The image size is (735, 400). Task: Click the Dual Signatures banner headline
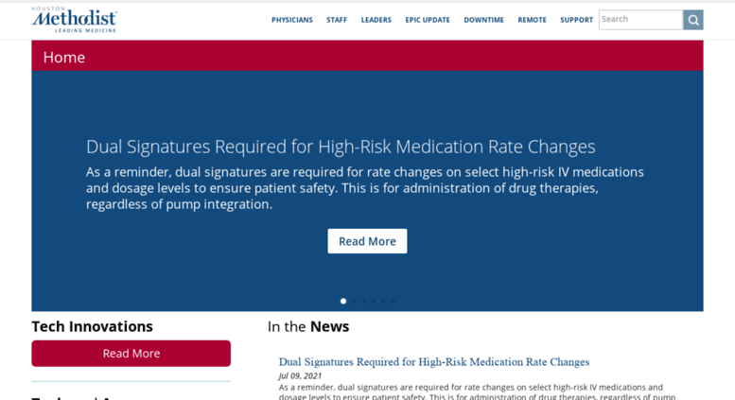tap(341, 148)
